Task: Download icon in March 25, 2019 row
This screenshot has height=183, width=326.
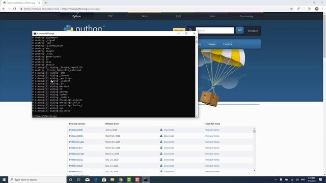Action: point(161,136)
